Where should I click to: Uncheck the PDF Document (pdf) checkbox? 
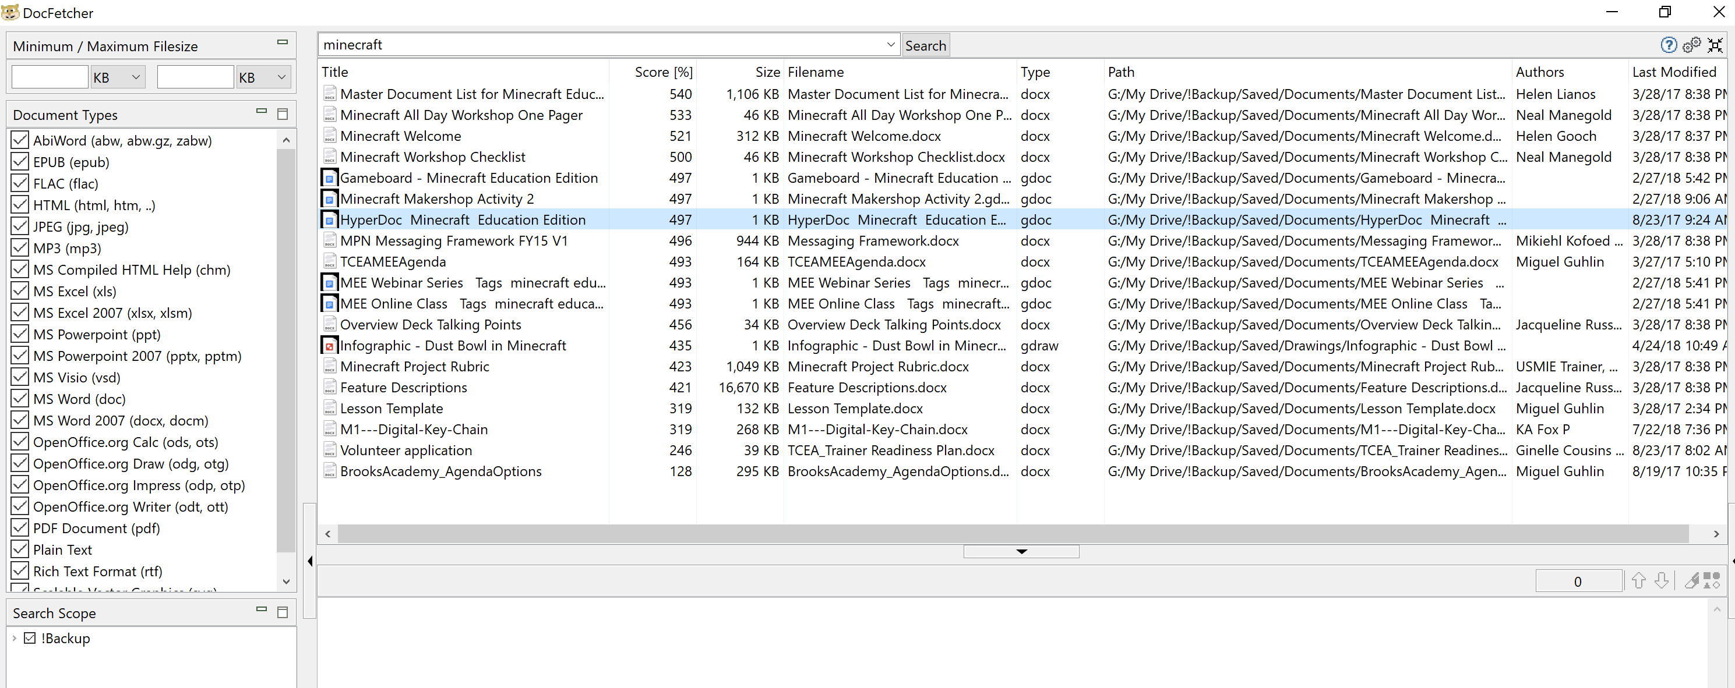[x=20, y=528]
